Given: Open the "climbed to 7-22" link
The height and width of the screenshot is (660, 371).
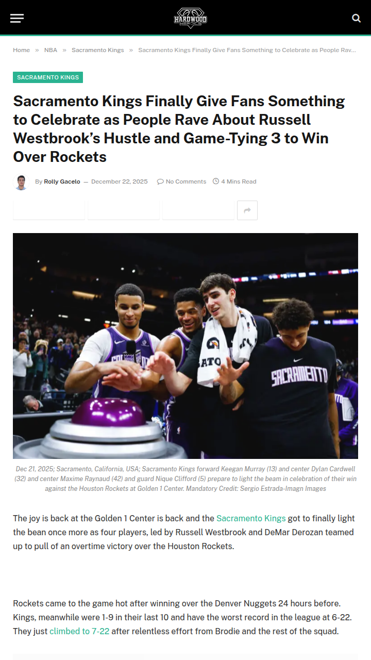Looking at the screenshot, I should coord(79,631).
